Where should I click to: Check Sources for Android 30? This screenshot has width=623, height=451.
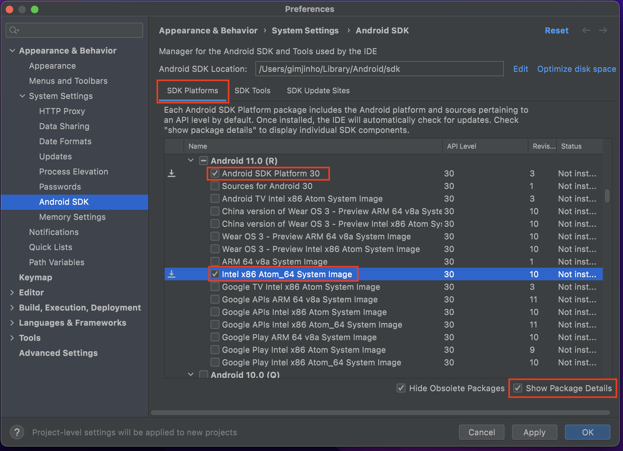coord(215,186)
